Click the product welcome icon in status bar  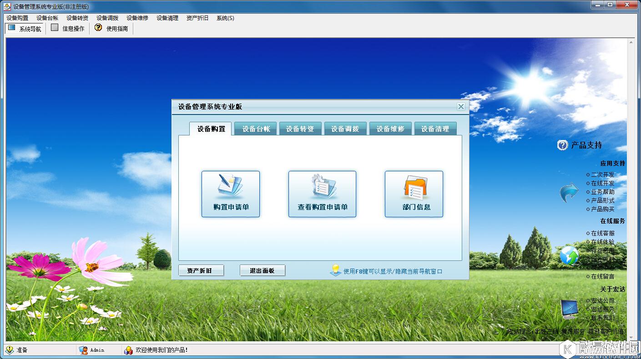[x=128, y=350]
